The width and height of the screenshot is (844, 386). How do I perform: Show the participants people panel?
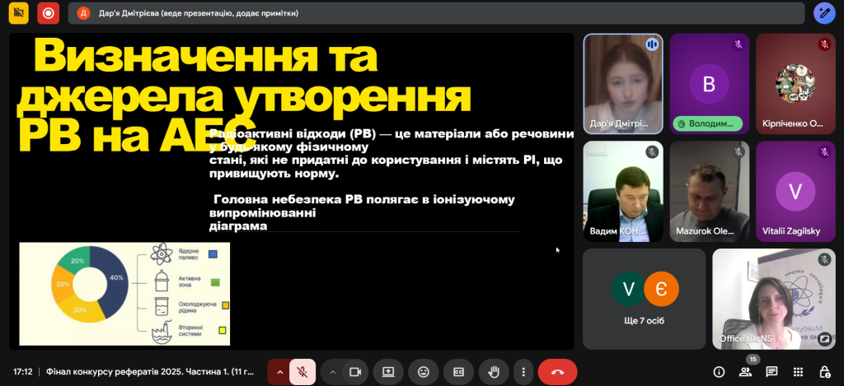[745, 372]
